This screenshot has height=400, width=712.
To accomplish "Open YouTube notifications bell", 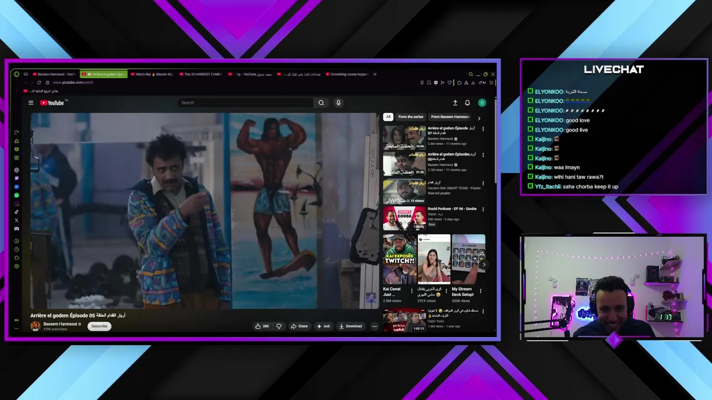I will click(x=467, y=103).
